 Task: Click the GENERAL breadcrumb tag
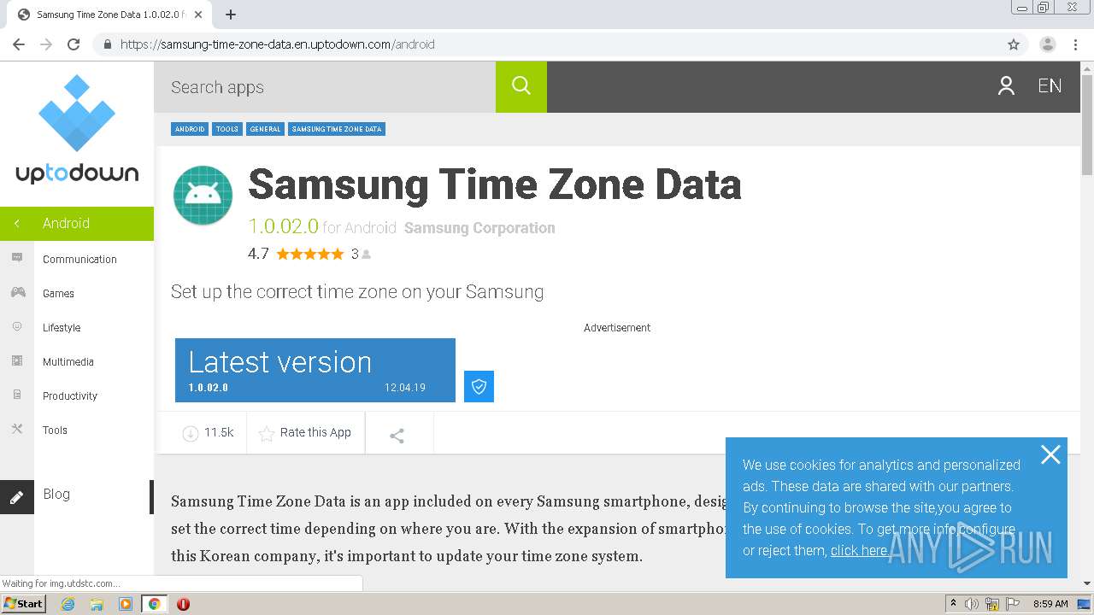tap(265, 129)
